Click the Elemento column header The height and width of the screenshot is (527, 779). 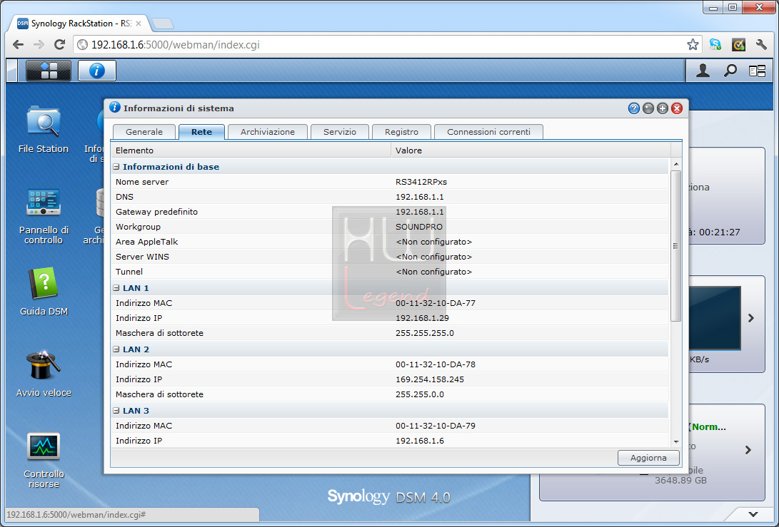(251, 150)
